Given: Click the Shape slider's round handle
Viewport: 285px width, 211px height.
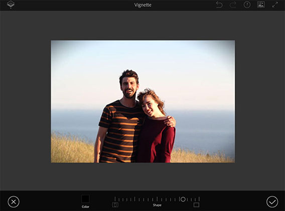Looking at the screenshot, I should [183, 199].
